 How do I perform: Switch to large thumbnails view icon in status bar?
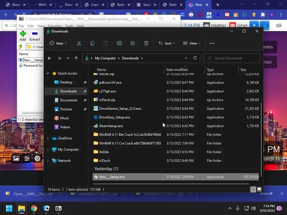(259, 189)
